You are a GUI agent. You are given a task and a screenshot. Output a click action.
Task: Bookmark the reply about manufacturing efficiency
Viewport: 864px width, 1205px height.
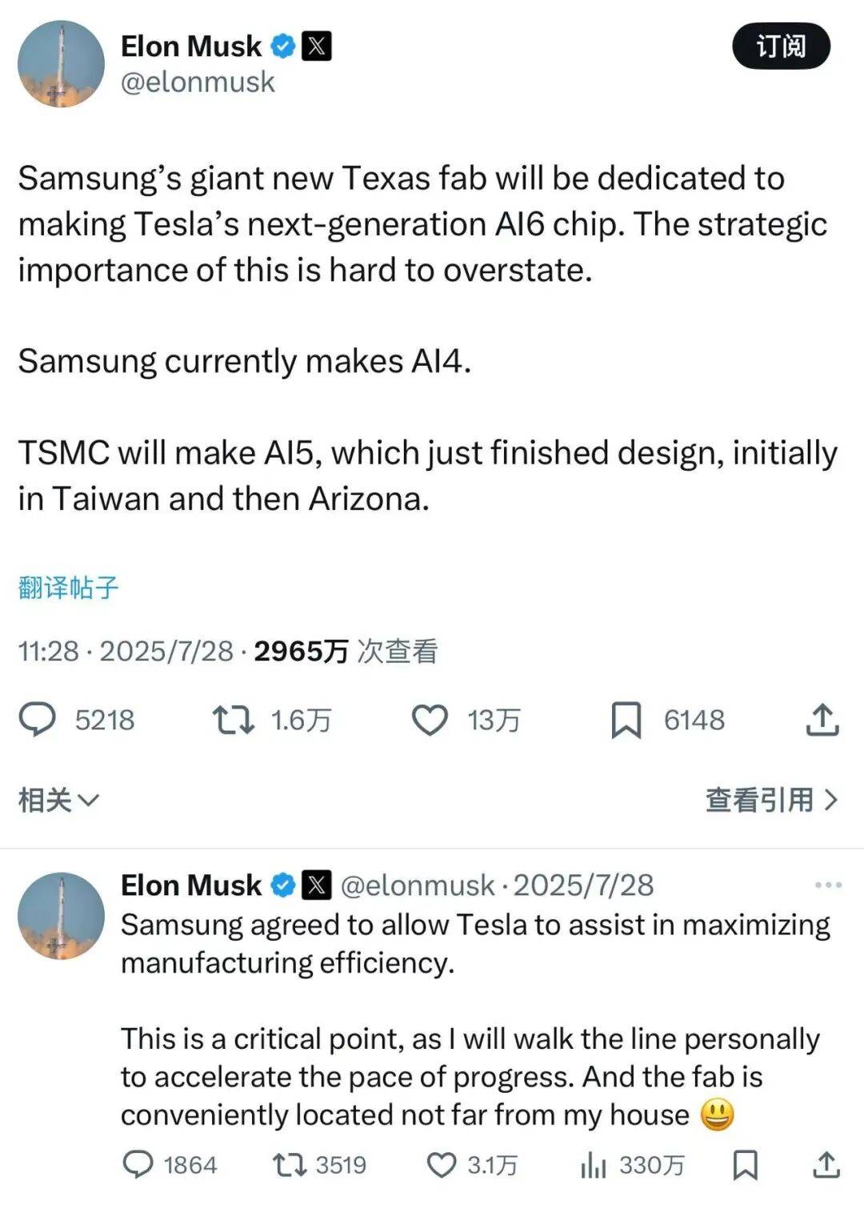[746, 1165]
